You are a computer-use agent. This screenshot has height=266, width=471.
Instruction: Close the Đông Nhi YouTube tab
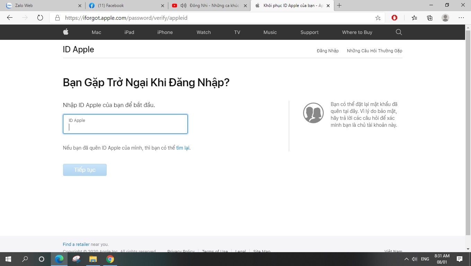pyautogui.click(x=246, y=6)
